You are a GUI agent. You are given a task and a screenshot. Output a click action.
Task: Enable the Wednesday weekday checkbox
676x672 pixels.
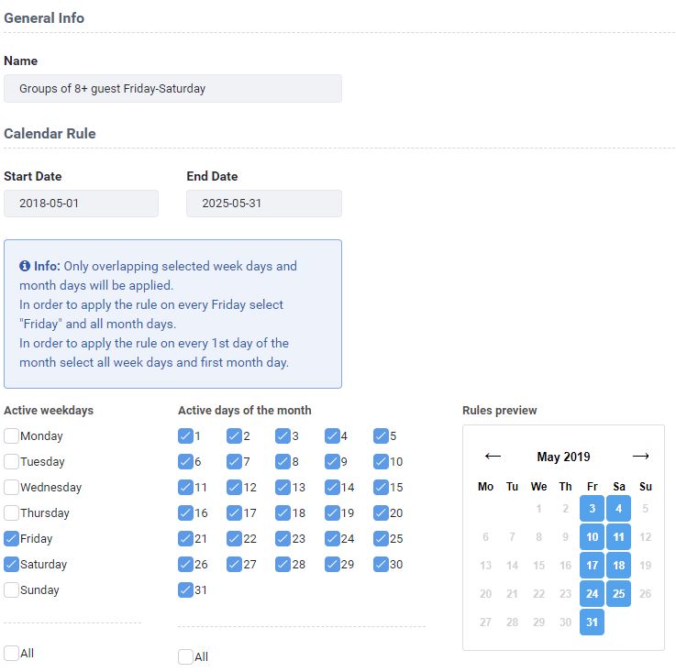11,487
